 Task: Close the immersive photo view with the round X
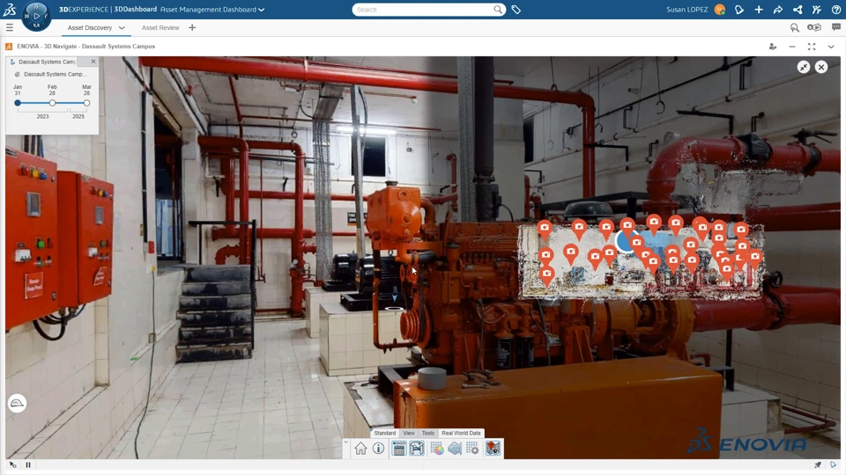[x=821, y=67]
